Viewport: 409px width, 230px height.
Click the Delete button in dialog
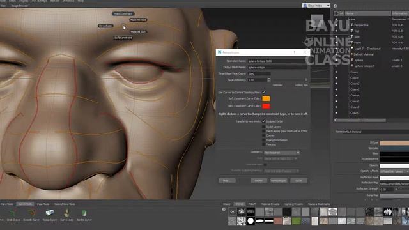tap(259, 181)
